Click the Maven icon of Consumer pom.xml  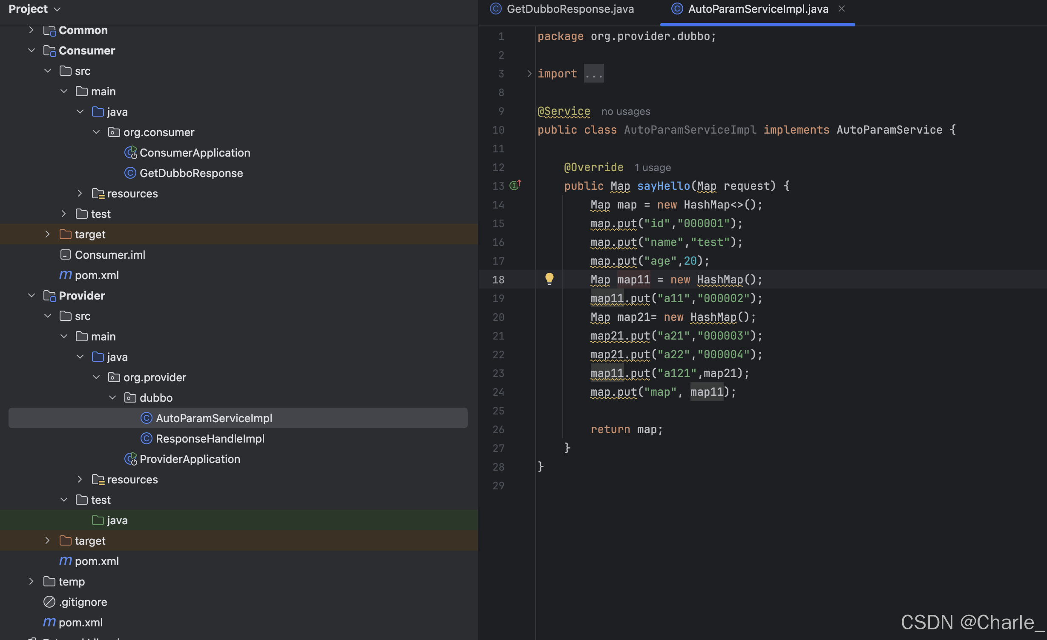[x=65, y=275]
